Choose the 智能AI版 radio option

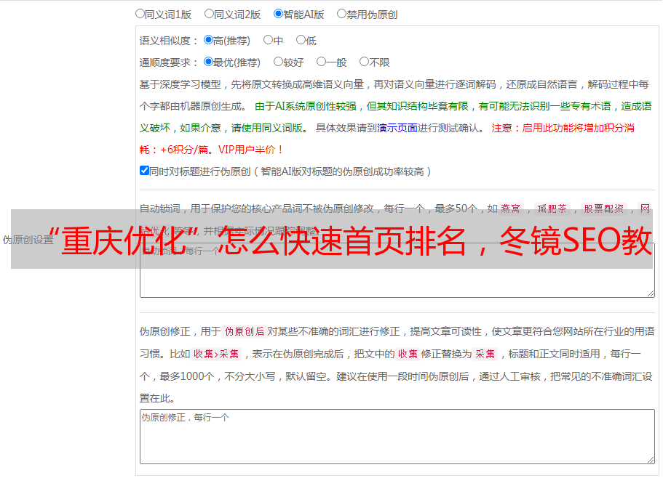(x=278, y=14)
